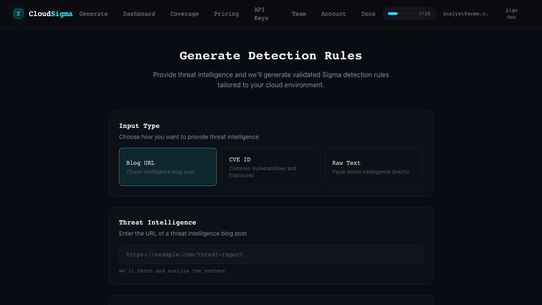Viewport: 542px width, 305px height.
Task: Select the Input Type section header
Action: [x=139, y=126]
